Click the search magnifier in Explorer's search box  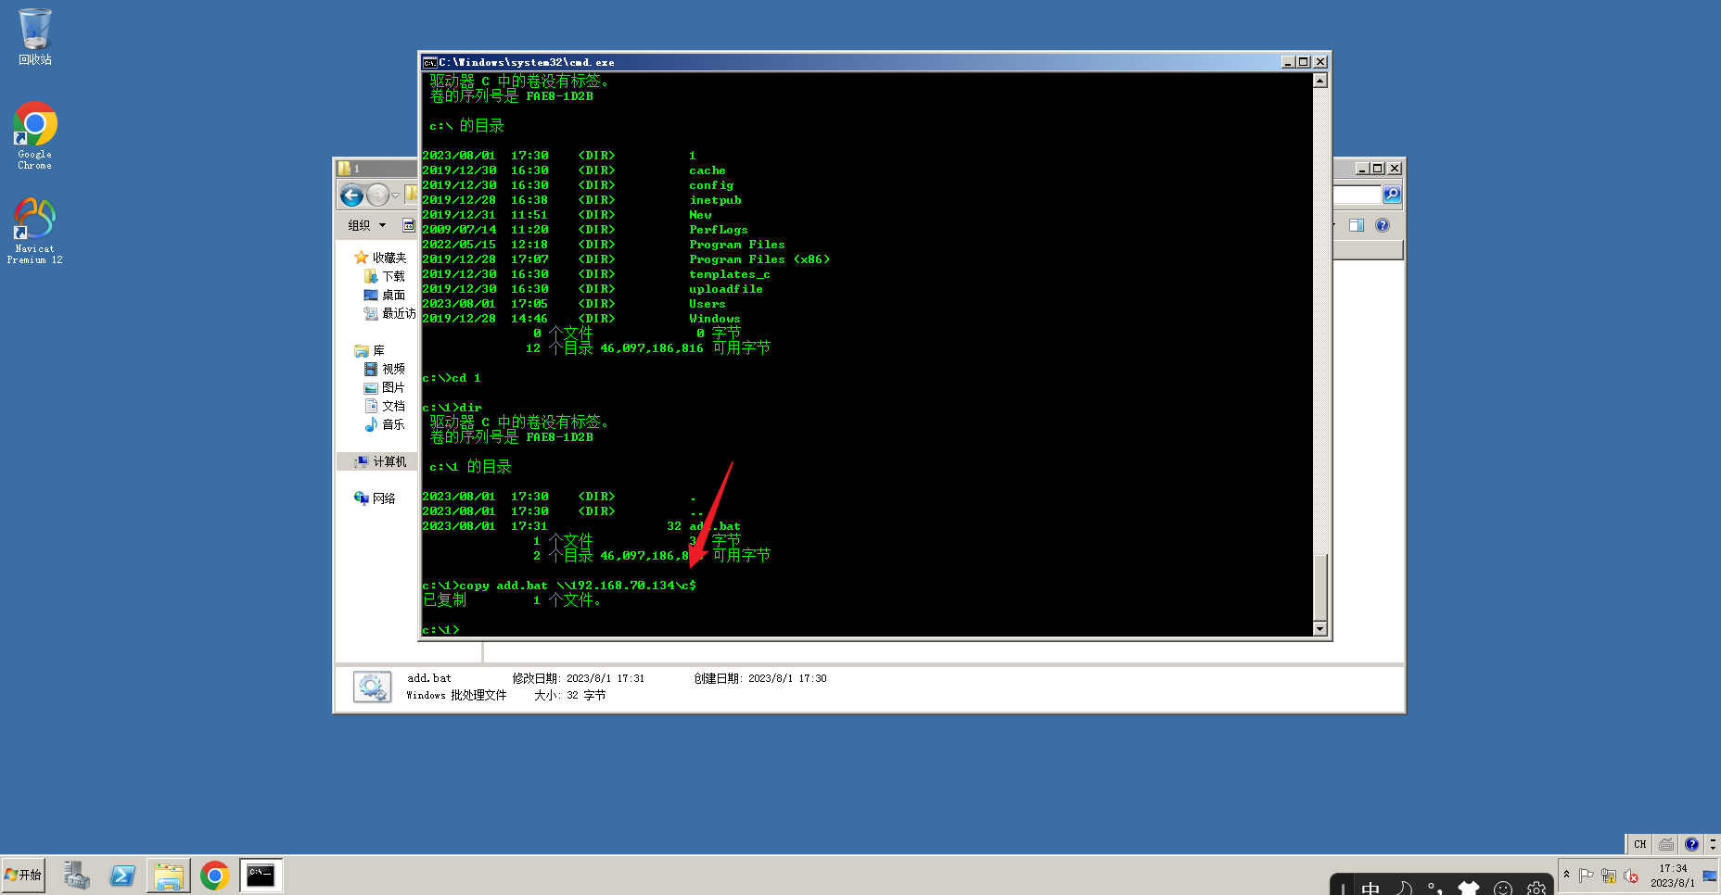1392,194
